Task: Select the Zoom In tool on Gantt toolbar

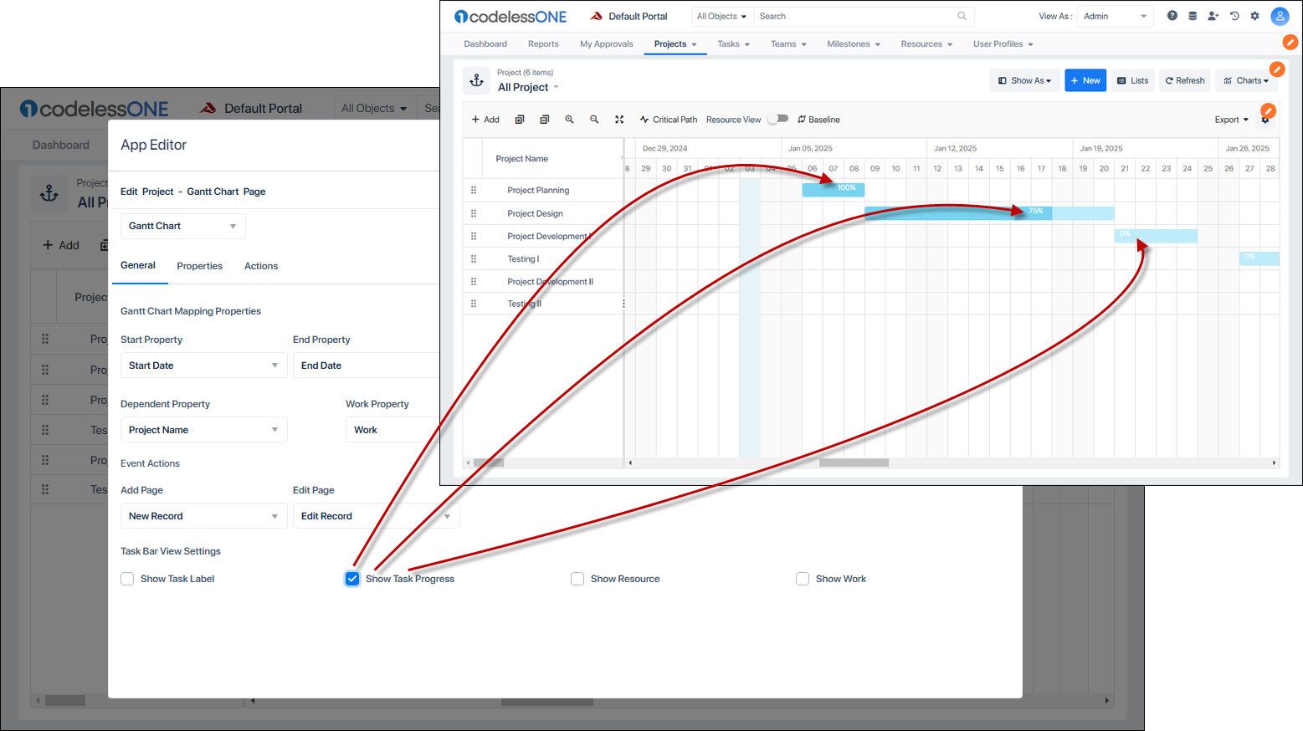Action: pyautogui.click(x=570, y=119)
